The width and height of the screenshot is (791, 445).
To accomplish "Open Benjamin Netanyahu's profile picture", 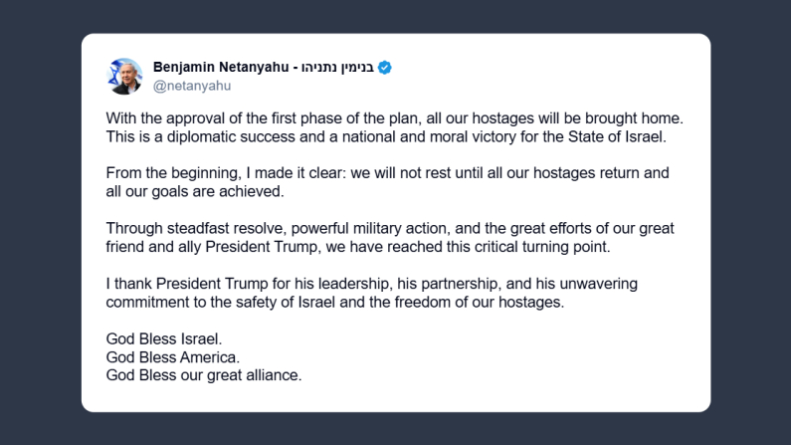I will coord(124,77).
